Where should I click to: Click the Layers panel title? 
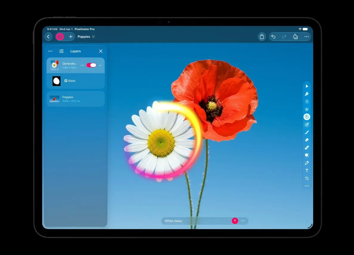(x=75, y=51)
